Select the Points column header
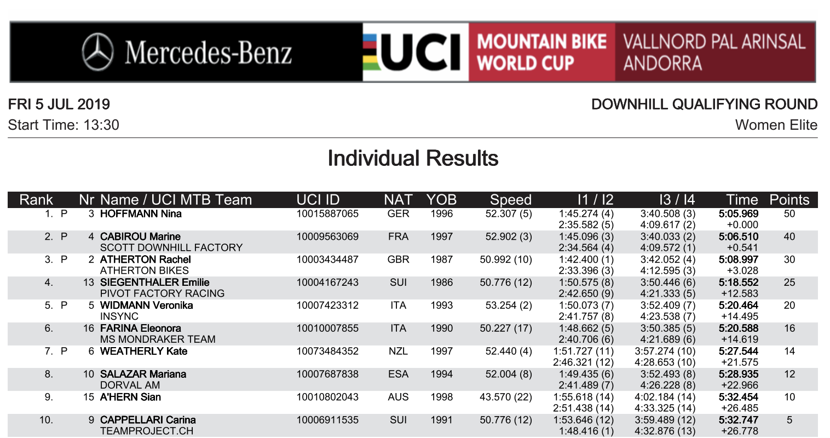This screenshot has width=830, height=438. (789, 200)
